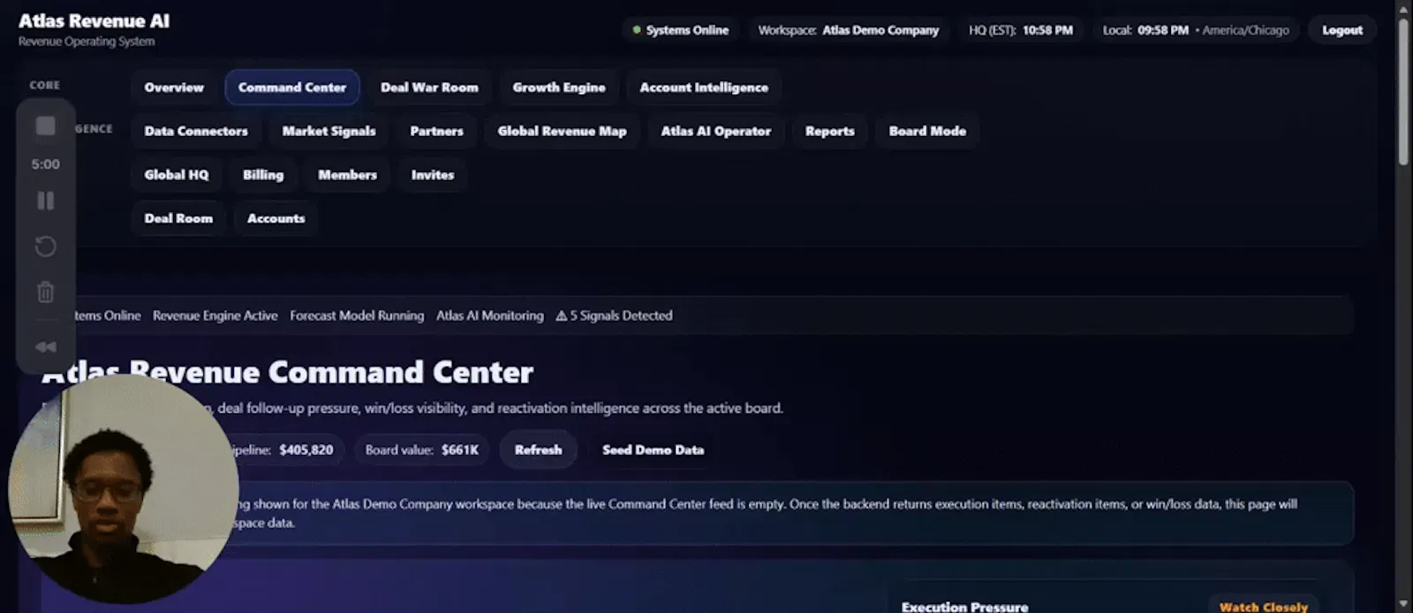
Task: View Market Signals
Action: (x=329, y=131)
